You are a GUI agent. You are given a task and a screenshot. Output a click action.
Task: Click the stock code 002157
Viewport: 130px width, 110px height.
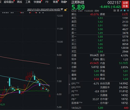click(114, 3)
